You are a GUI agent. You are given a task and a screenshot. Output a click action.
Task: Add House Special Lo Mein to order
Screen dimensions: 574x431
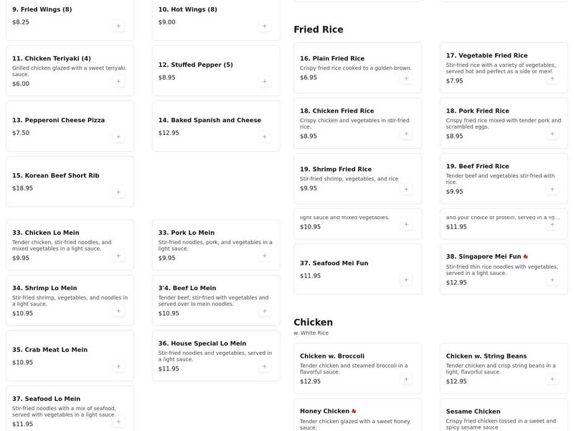[x=263, y=366]
